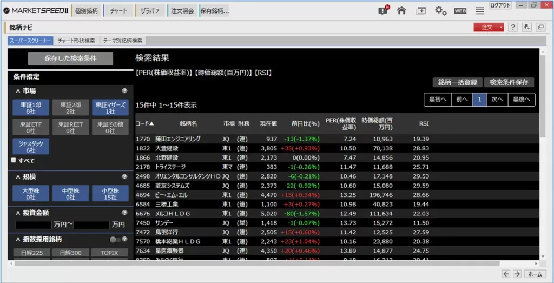The width and height of the screenshot is (554, 283).
Task: Click the 日経225 index filter
Action: tap(31, 253)
